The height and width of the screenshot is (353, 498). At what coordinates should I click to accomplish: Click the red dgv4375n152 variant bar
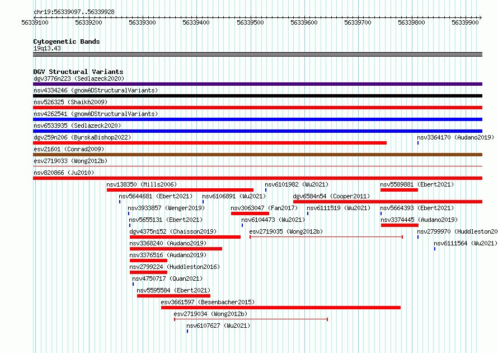point(185,237)
